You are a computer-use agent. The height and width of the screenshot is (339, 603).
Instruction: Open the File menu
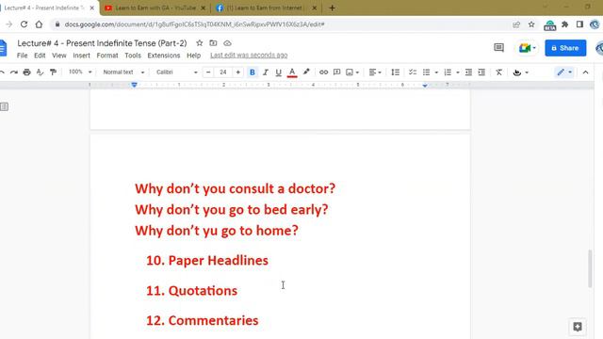click(x=22, y=56)
